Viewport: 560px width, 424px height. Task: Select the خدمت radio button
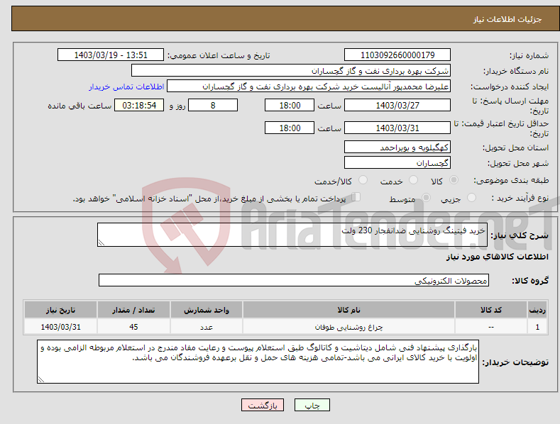[413, 180]
